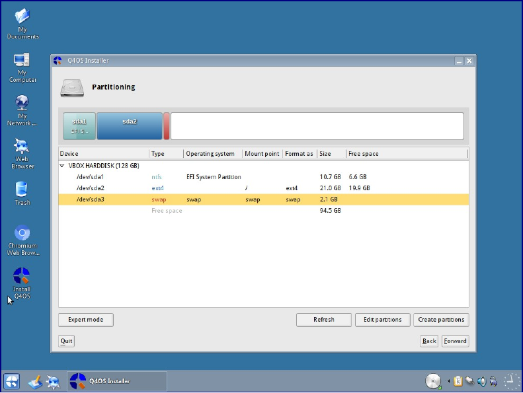Select the white free space block

pyautogui.click(x=317, y=126)
